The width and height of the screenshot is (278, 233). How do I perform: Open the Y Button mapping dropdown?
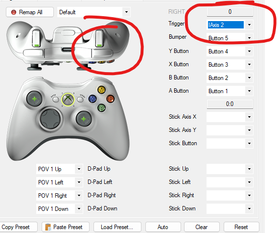point(249,51)
